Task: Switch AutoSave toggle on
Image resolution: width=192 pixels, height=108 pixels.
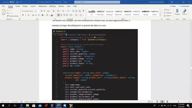Action: 12,2
